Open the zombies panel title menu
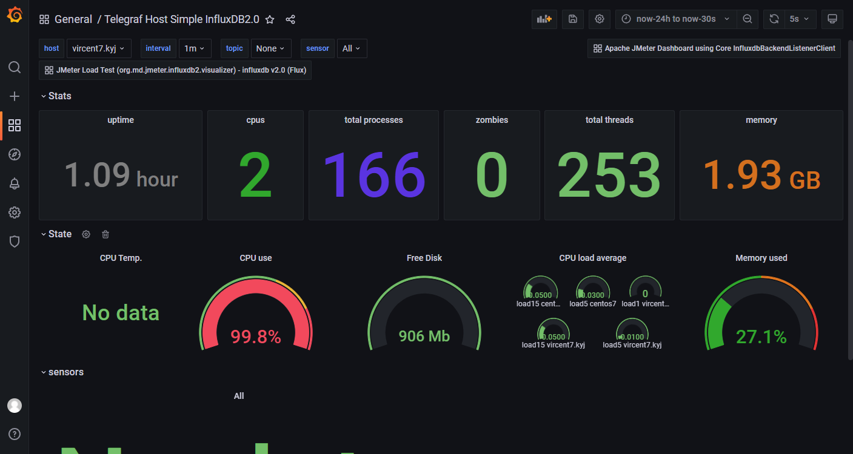 pos(492,120)
